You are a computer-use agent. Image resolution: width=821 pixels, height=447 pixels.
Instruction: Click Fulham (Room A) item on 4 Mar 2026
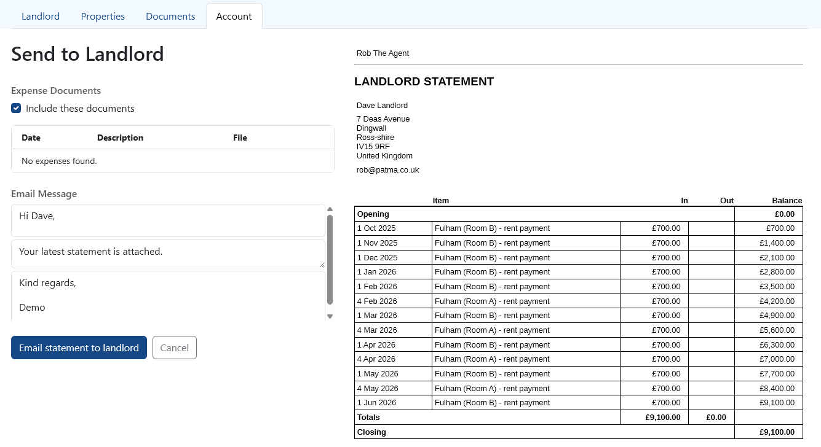(492, 330)
